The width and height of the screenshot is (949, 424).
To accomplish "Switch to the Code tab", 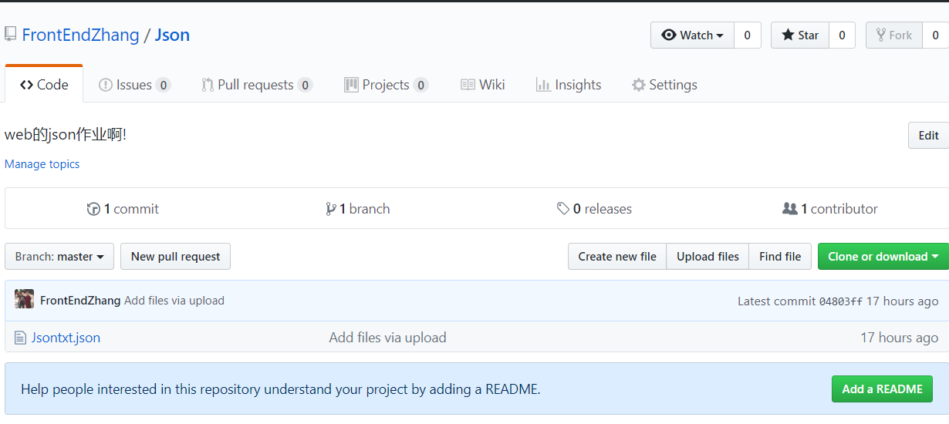I will [x=44, y=85].
